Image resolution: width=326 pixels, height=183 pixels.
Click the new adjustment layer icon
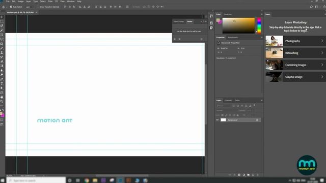(244, 175)
